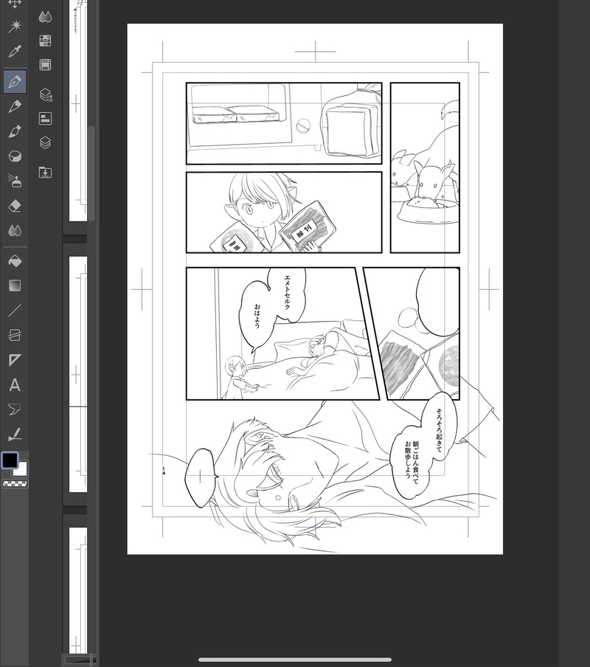Viewport: 590px width, 667px height.
Task: Select the Balloon tool
Action: tap(15, 409)
